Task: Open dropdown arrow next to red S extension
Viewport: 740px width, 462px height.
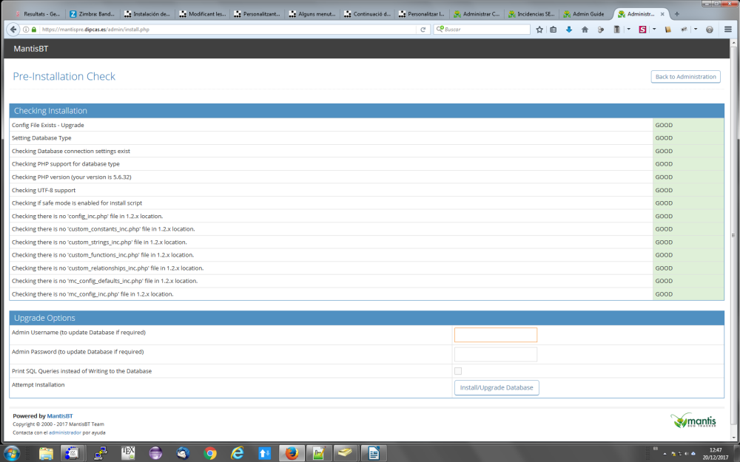Action: 654,30
